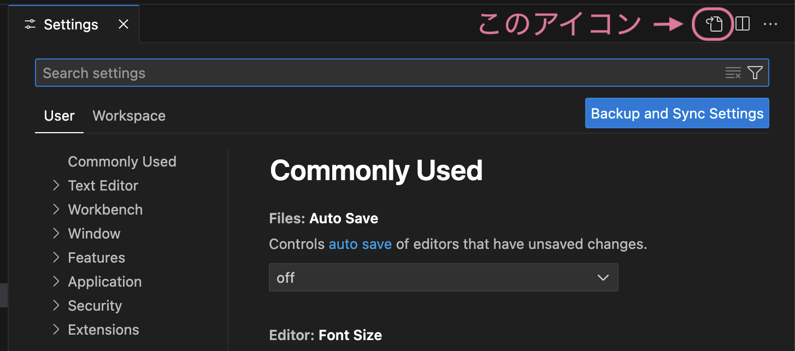Click the Backup and Sync Settings button
The height and width of the screenshot is (351, 795).
(x=676, y=113)
